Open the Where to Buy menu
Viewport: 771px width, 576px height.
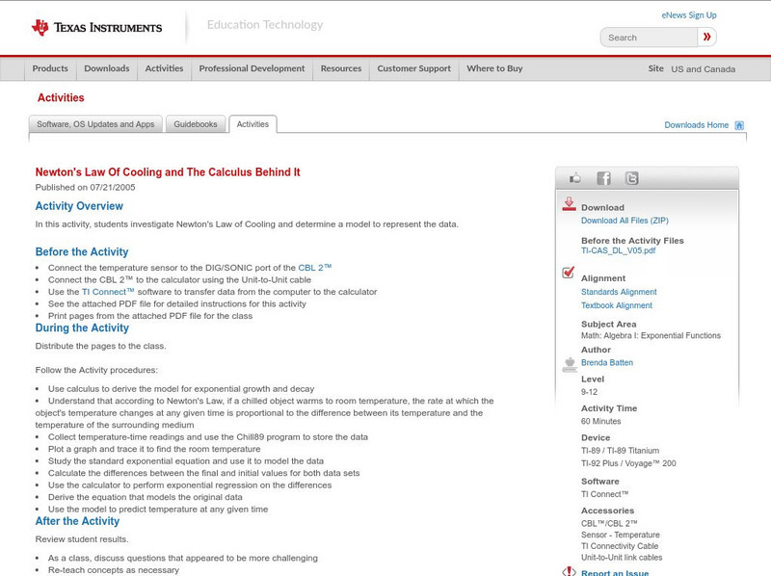tap(494, 68)
